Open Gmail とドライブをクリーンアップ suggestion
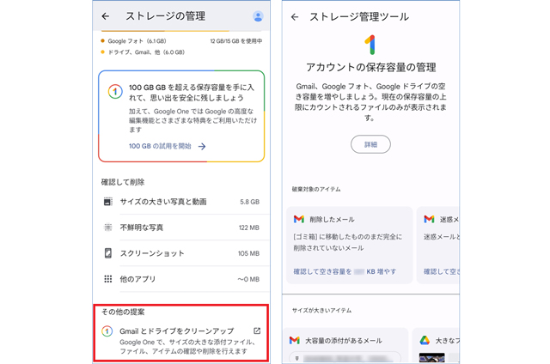This screenshot has height=364, width=550. (181, 341)
